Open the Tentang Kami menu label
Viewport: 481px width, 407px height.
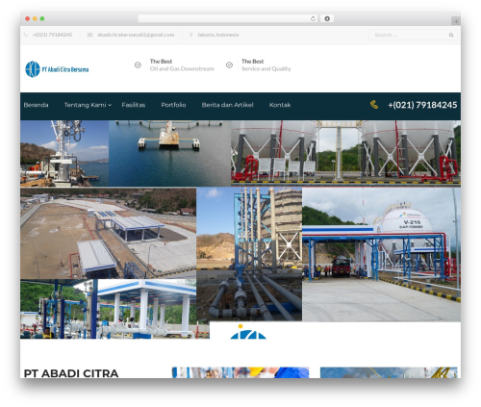click(85, 105)
